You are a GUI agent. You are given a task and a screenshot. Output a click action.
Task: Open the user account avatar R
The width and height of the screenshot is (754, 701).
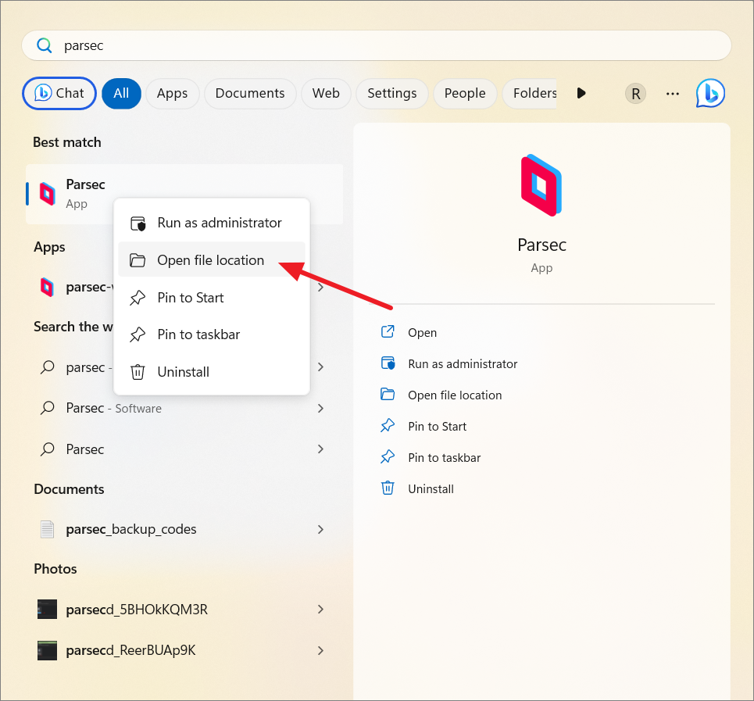(635, 94)
